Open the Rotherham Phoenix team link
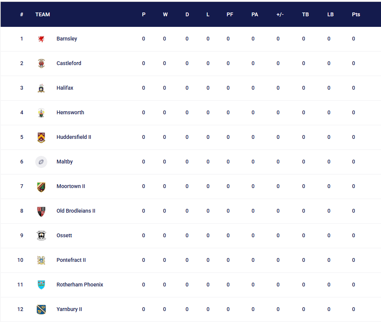381x322 pixels. [80, 285]
